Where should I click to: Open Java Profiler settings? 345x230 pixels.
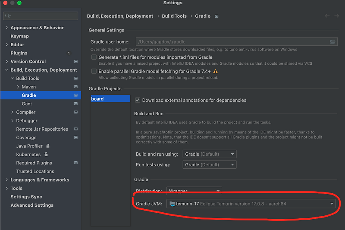29,146
